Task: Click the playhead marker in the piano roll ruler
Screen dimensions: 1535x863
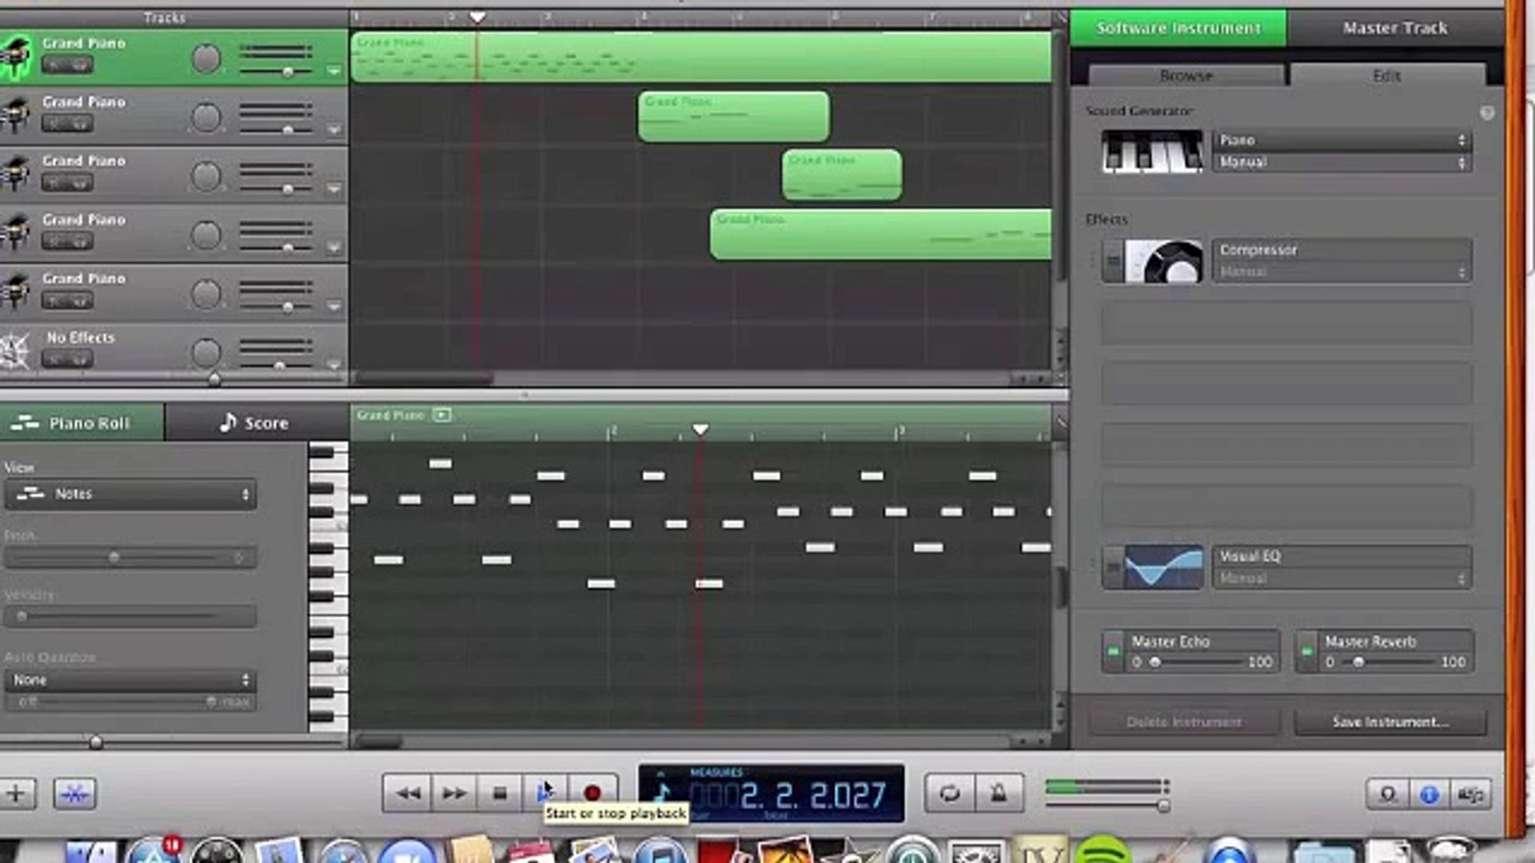Action: (x=700, y=430)
